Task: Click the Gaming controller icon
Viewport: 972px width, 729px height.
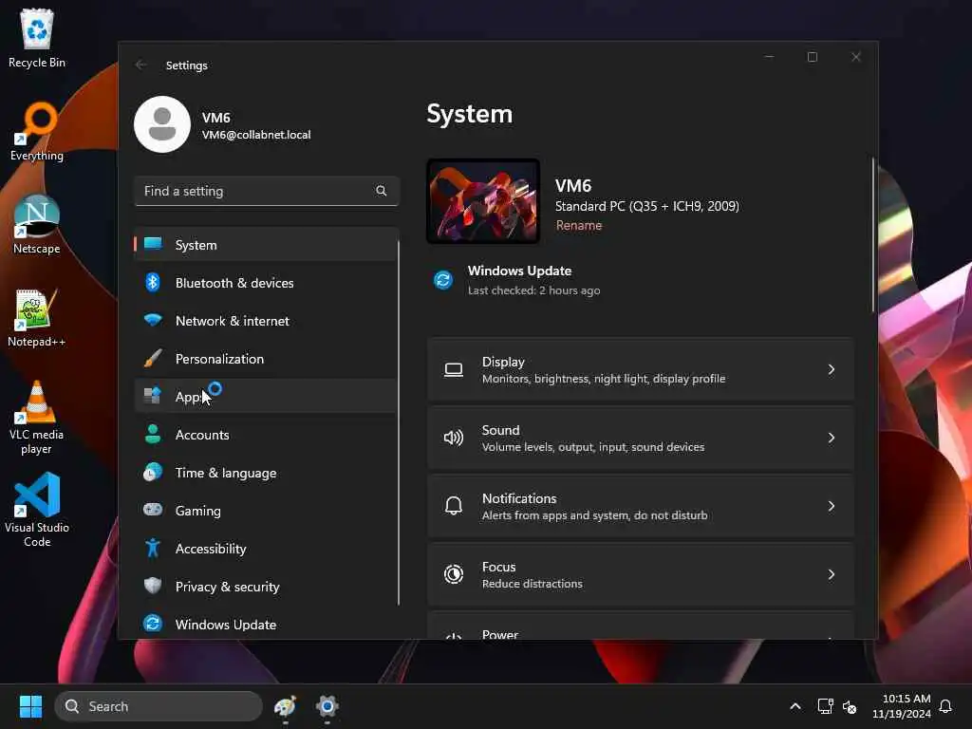Action: tap(153, 510)
